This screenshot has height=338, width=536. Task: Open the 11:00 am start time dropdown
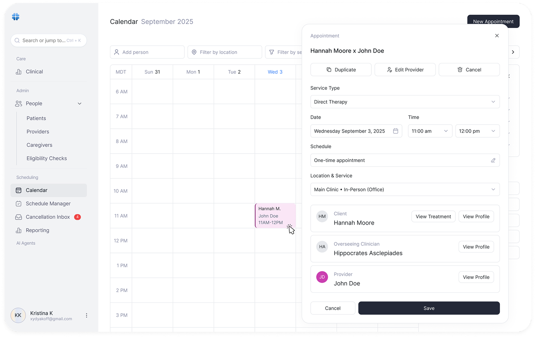coord(430,131)
